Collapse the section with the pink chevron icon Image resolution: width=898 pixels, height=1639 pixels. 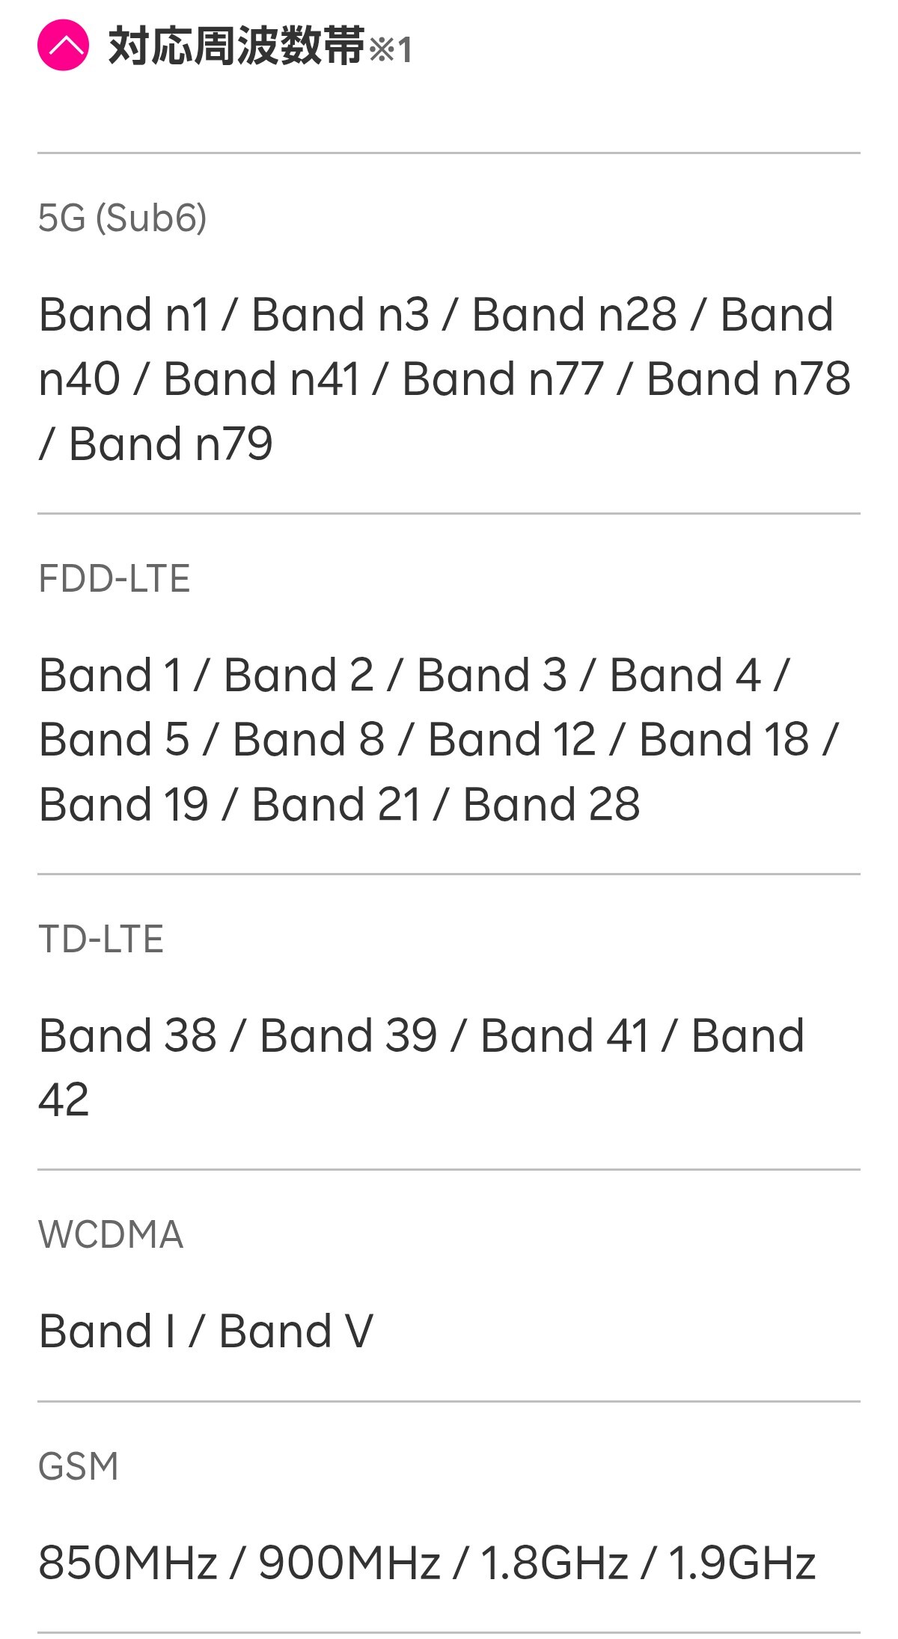pyautogui.click(x=64, y=46)
